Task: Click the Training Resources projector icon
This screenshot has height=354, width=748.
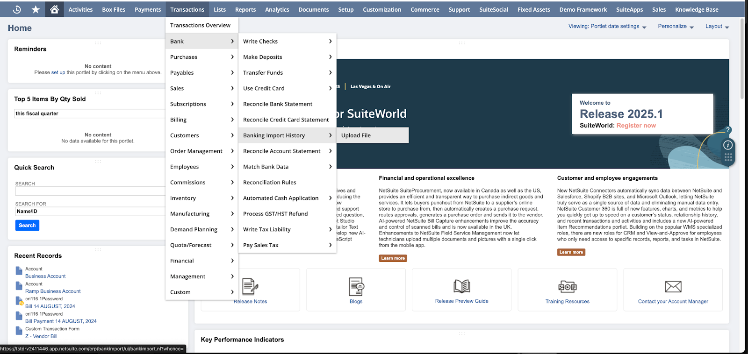Action: point(568,286)
